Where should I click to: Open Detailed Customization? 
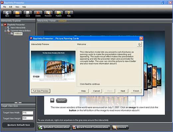pyautogui.click(x=54, y=127)
